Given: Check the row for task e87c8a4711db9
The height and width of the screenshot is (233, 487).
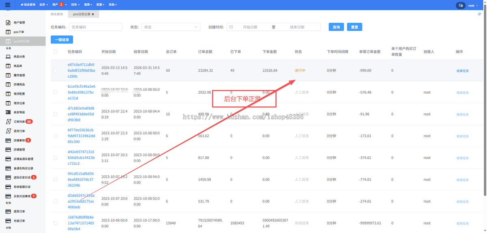Looking at the screenshot, I should [56, 71].
